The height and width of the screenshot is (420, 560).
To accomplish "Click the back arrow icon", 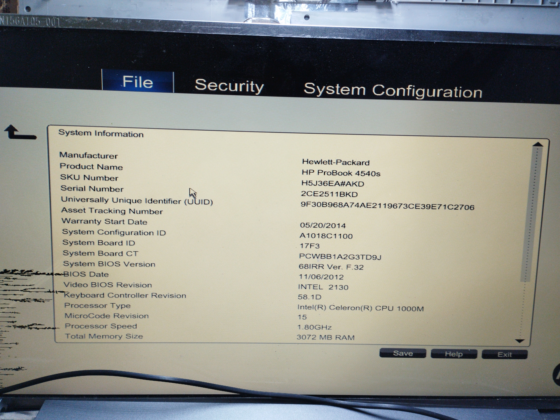I will (20, 132).
